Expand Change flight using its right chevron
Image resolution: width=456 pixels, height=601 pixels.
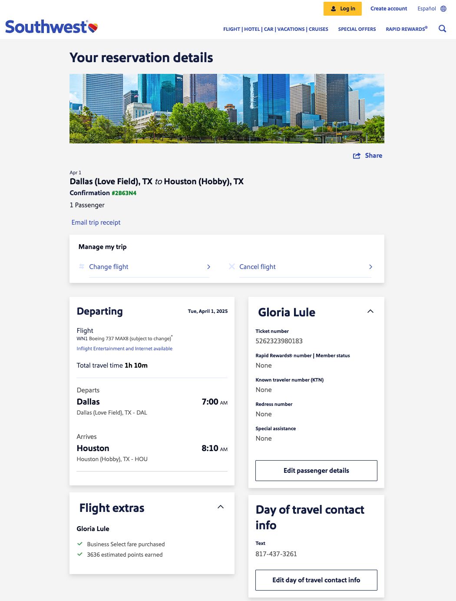pyautogui.click(x=208, y=266)
